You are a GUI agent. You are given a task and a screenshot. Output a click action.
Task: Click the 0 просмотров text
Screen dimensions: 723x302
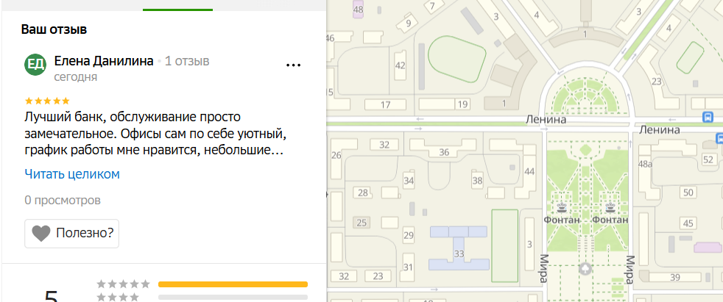click(63, 201)
